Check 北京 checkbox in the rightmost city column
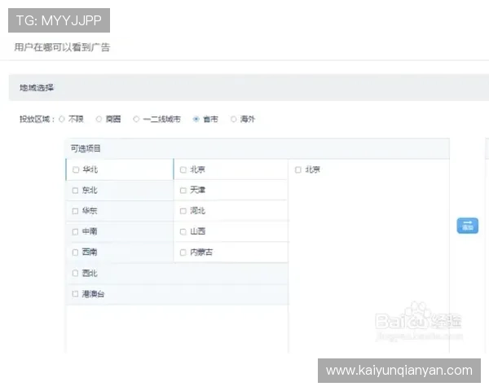 (x=297, y=169)
